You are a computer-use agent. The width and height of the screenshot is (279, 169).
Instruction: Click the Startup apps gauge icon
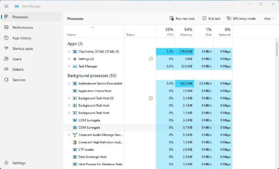tap(6, 48)
